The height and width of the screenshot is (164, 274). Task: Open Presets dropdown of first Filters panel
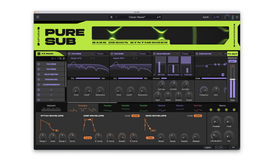tap(102, 54)
